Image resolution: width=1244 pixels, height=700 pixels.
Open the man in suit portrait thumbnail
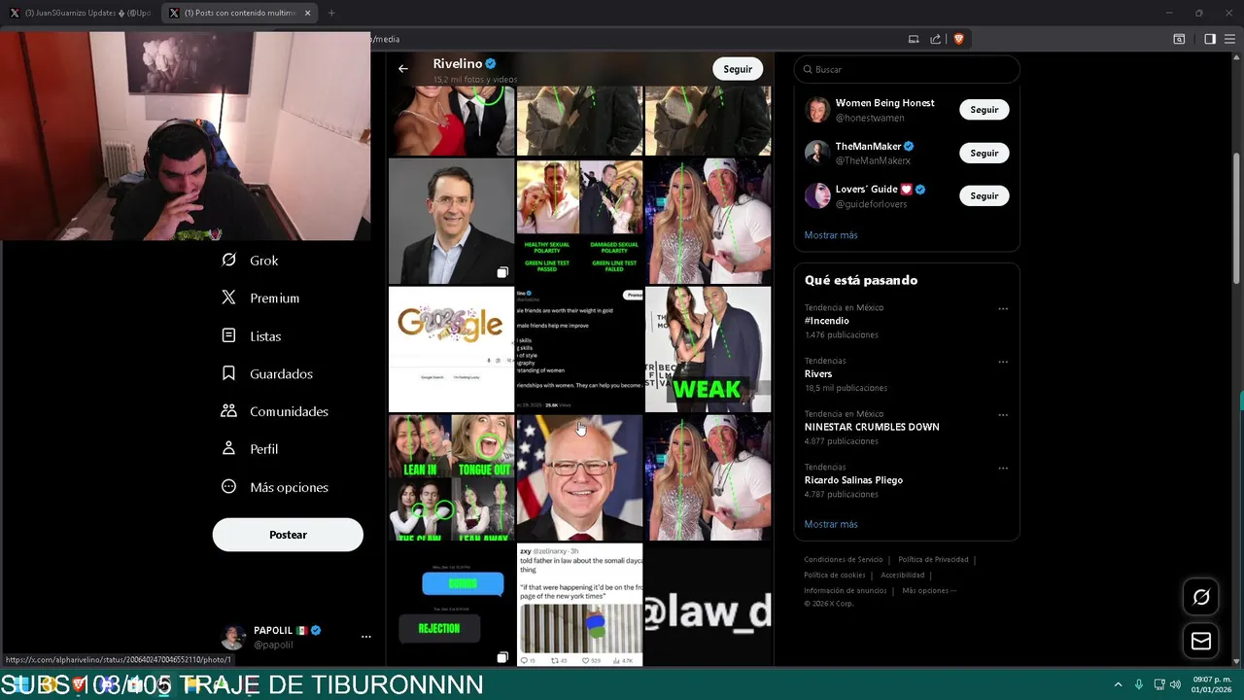click(451, 221)
